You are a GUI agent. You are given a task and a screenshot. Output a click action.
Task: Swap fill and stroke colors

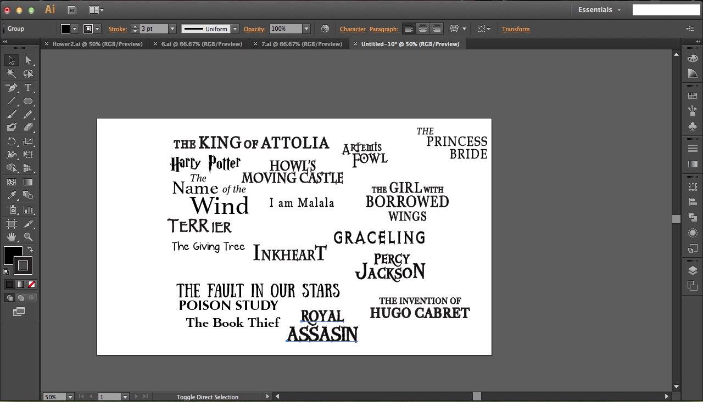pos(30,250)
